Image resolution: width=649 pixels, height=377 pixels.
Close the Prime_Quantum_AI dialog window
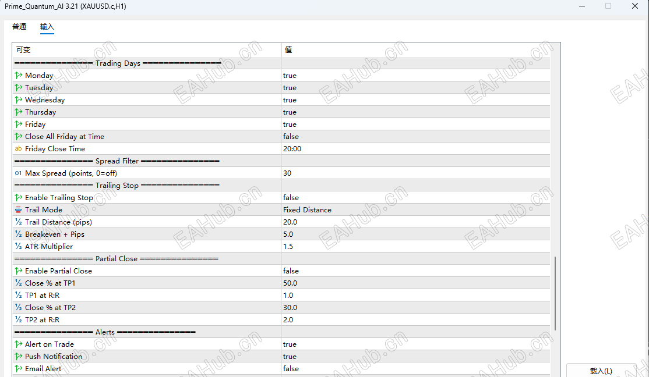tap(635, 6)
